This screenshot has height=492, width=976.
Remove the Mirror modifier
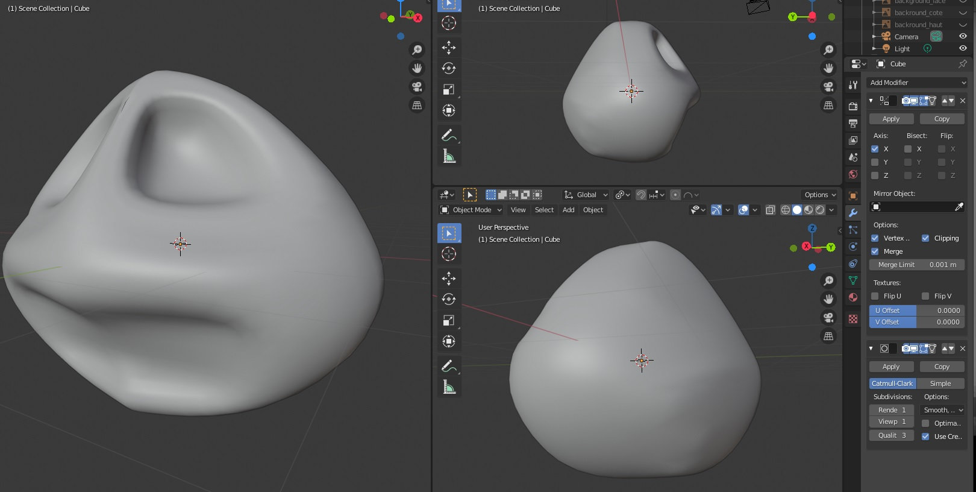coord(963,101)
